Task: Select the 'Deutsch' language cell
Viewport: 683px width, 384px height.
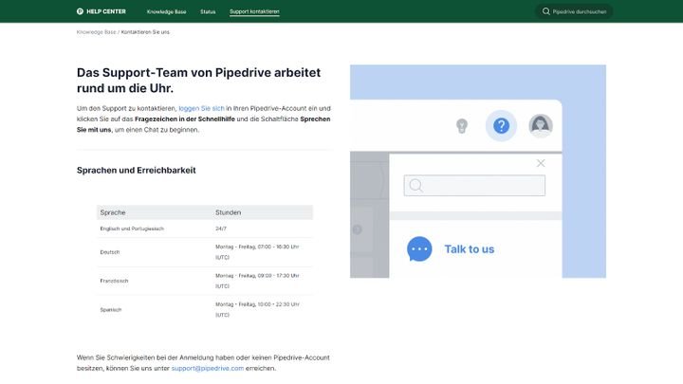Action: point(110,252)
